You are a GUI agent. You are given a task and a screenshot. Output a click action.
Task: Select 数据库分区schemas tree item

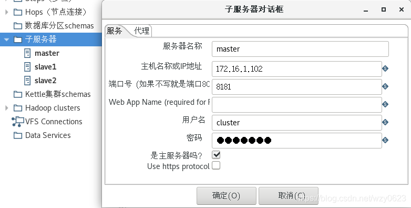click(59, 26)
